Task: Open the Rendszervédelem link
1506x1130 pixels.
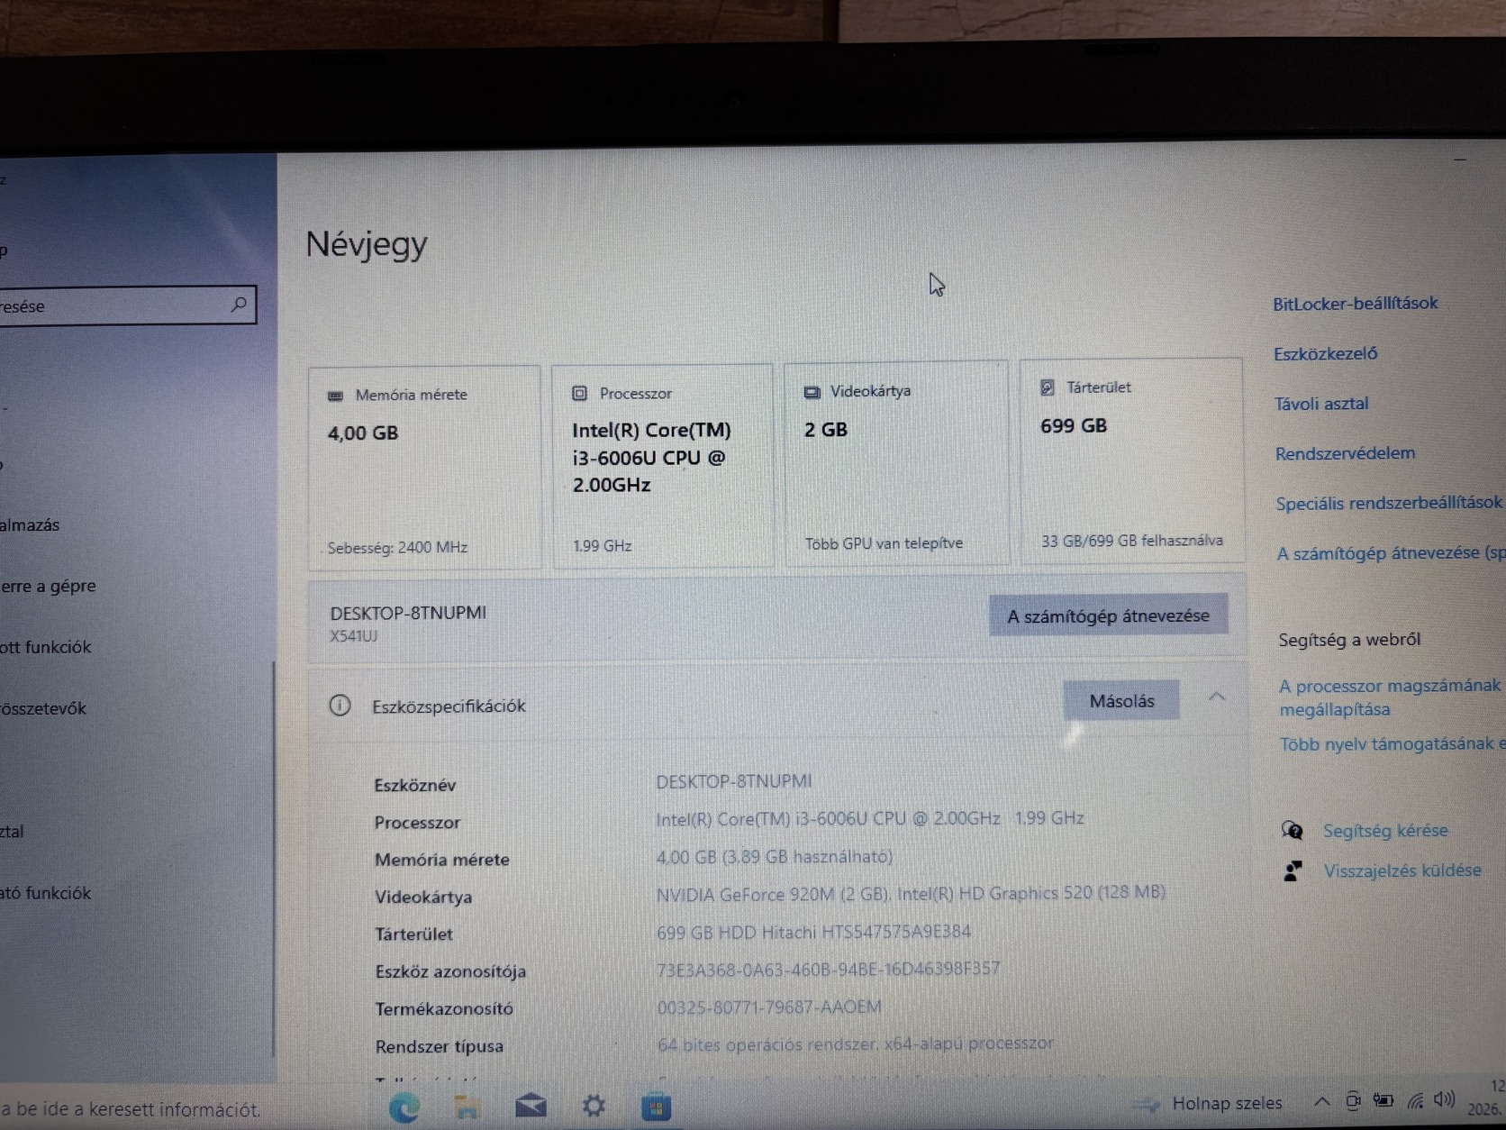Action: coord(1345,453)
